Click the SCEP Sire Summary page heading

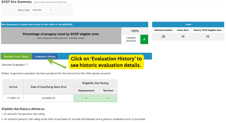[x=16, y=2]
